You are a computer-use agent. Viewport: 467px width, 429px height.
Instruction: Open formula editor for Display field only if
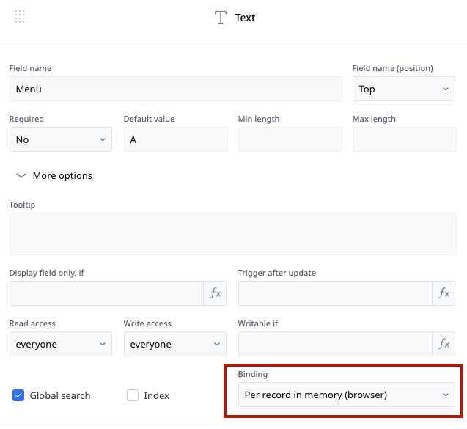(215, 293)
